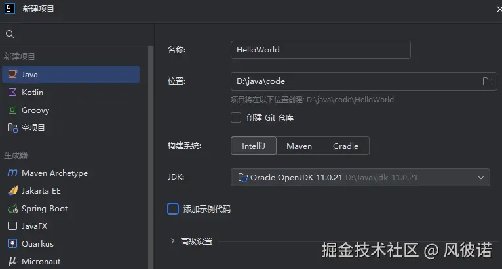Click the 高级设置 label
The image size is (502, 269).
point(197,241)
